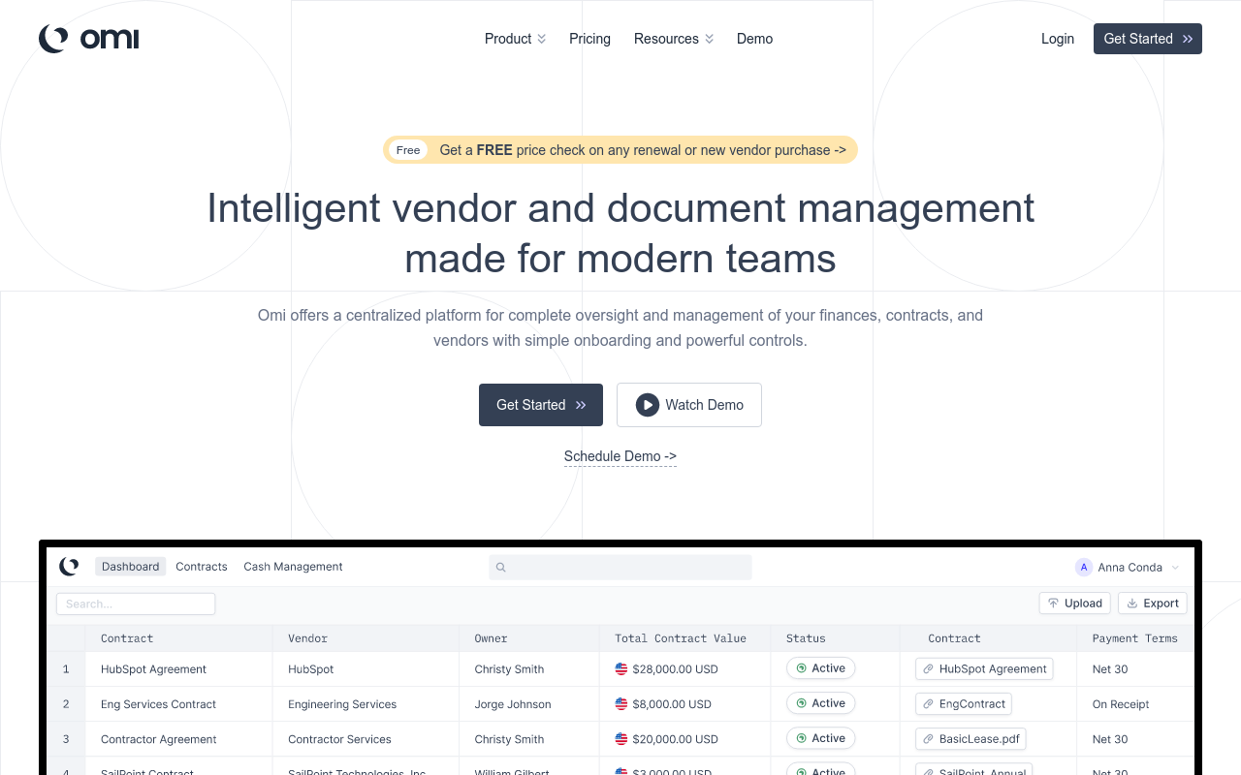The image size is (1241, 775).
Task: Click the Omi logo inside the dashboard preview
Action: pyautogui.click(x=69, y=567)
